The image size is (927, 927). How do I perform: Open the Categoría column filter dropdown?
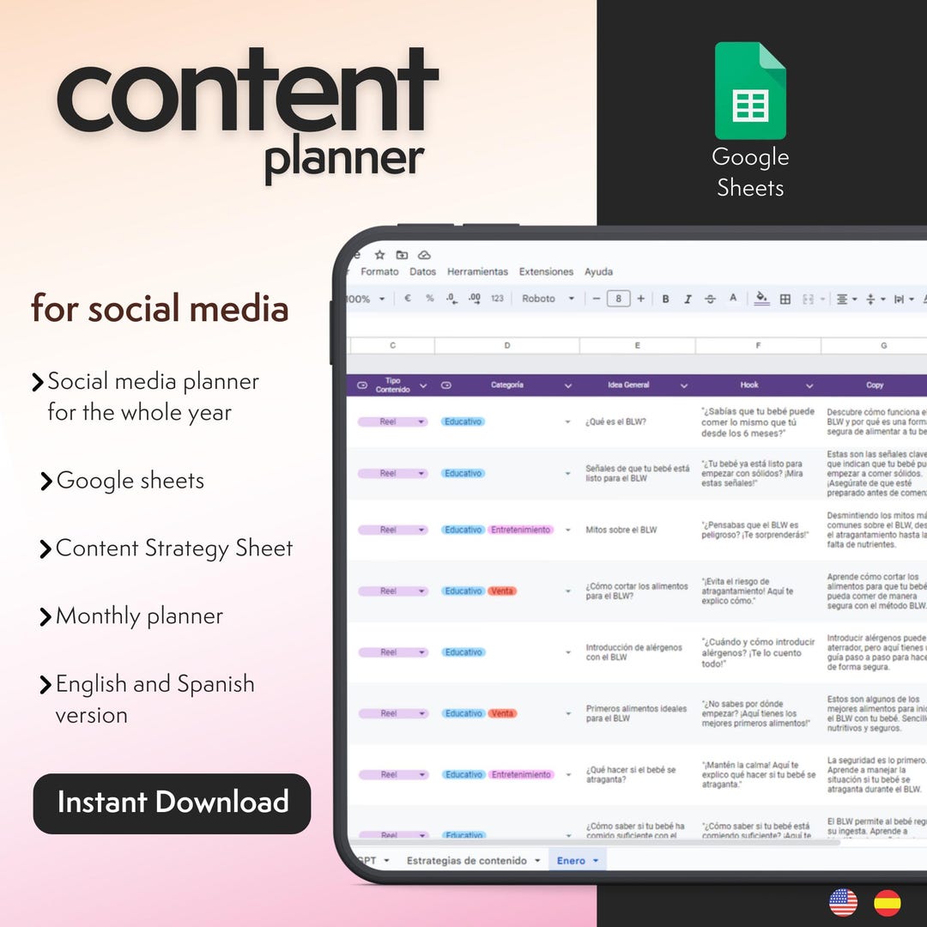pos(567,385)
